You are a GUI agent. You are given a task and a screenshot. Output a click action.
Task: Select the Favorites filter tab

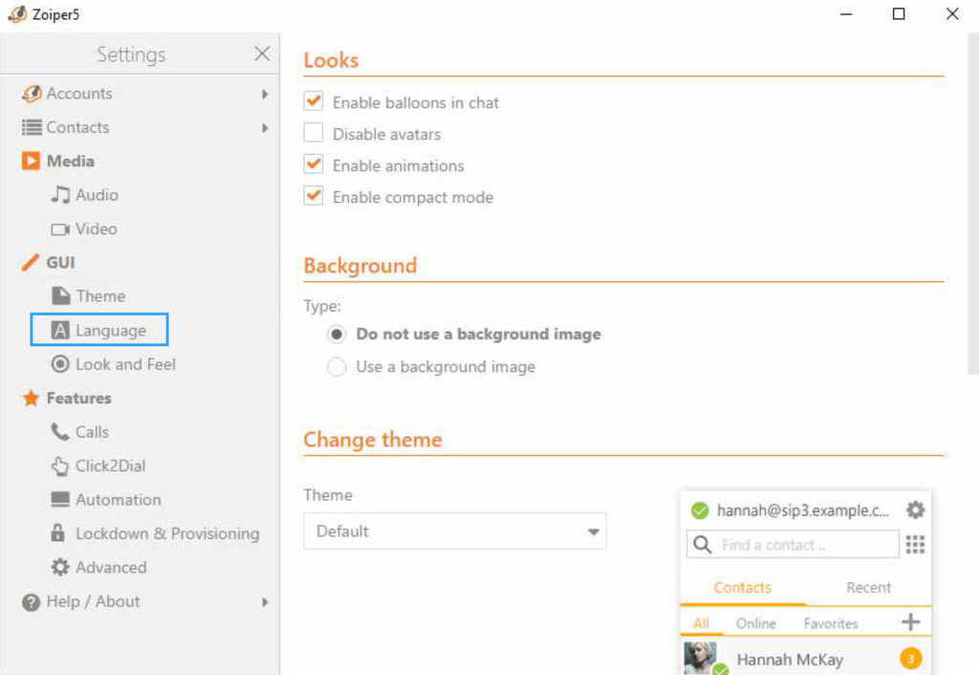[831, 623]
